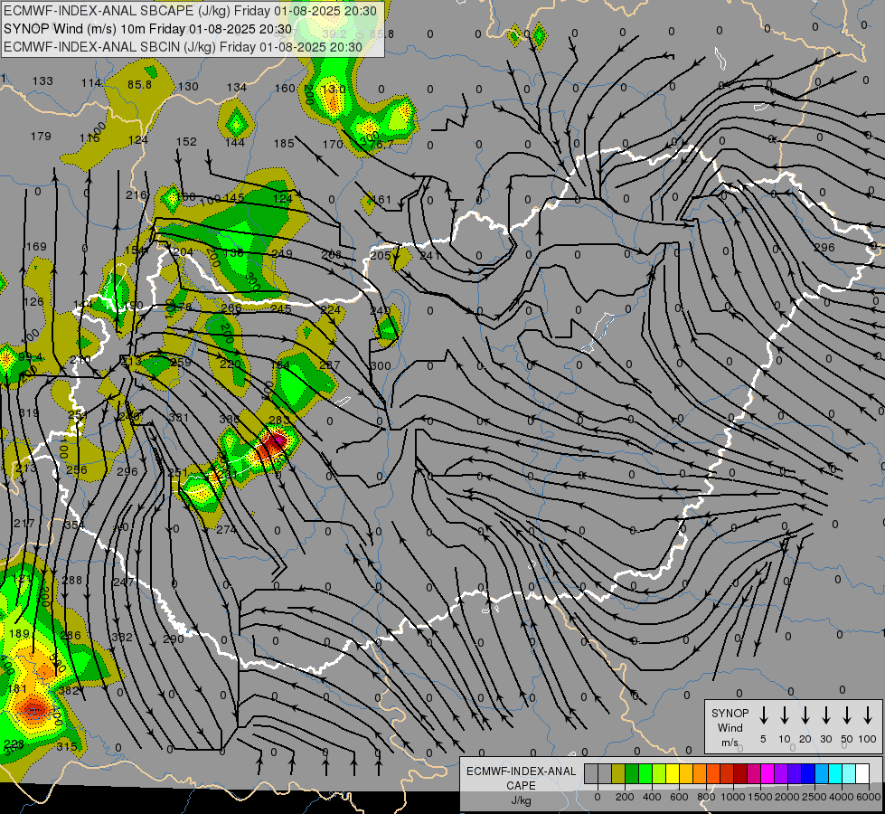Click the 1000 tick label on the CAPE legend

click(733, 797)
